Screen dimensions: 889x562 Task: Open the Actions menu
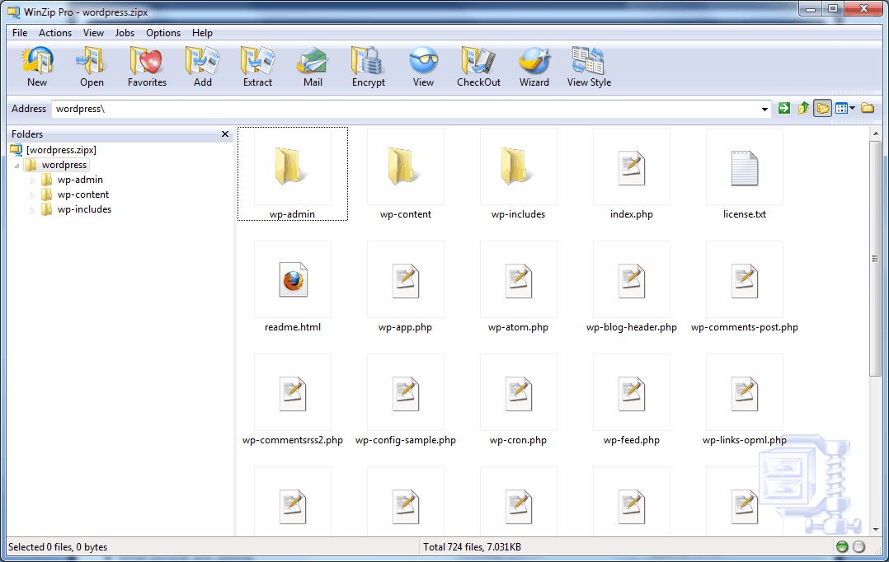[x=55, y=33]
